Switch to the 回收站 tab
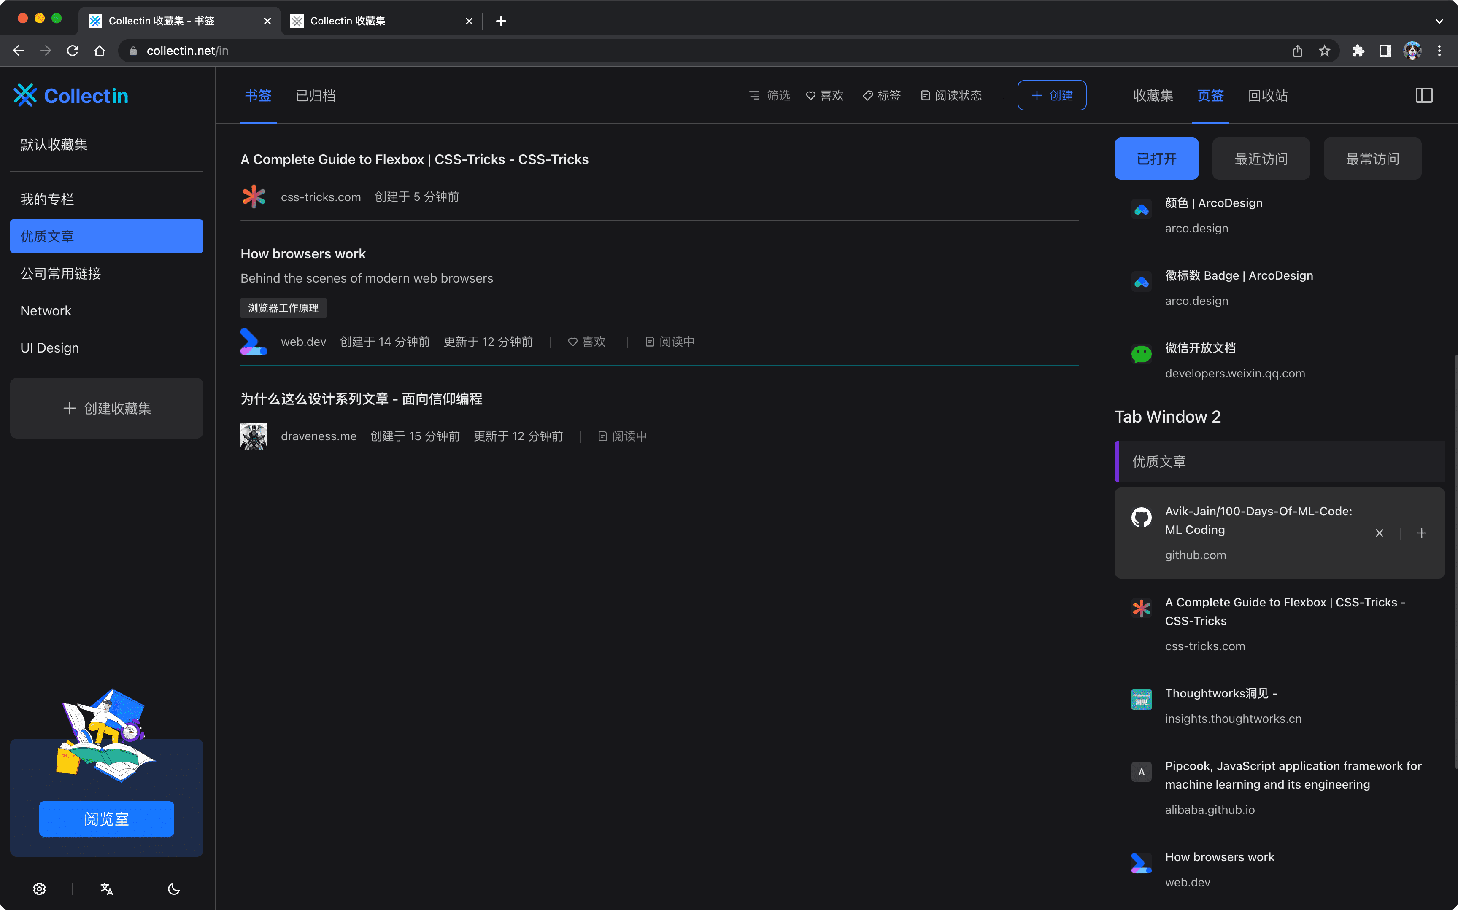Viewport: 1458px width, 910px height. pyautogui.click(x=1268, y=95)
